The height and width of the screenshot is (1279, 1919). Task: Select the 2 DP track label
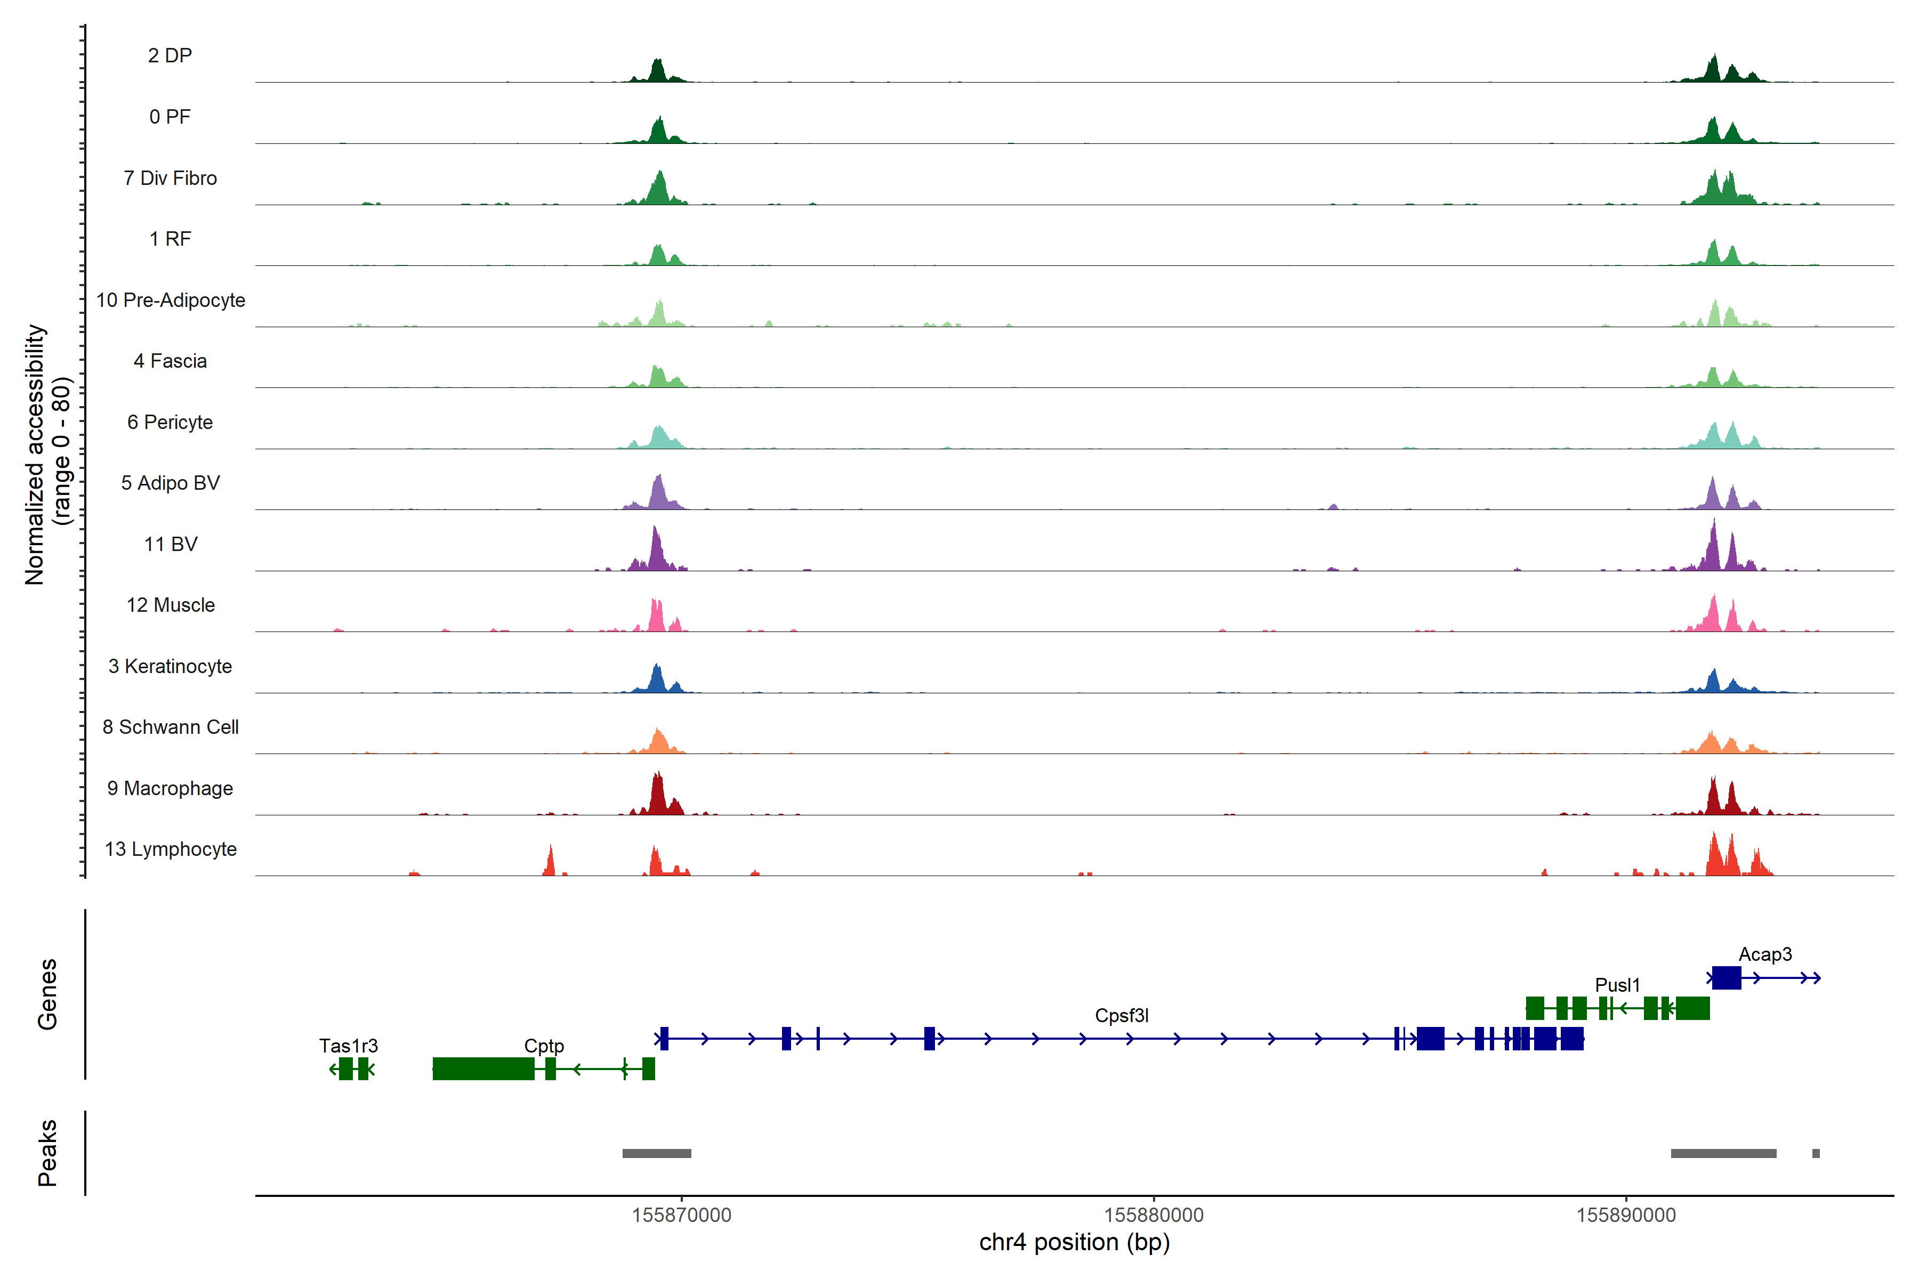point(170,55)
